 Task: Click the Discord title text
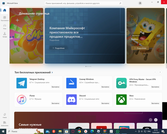coord(82,96)
